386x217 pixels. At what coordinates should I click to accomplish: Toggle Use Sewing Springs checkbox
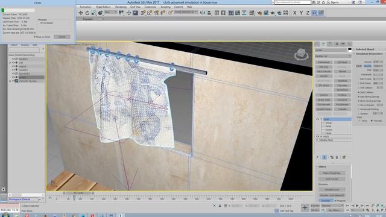[x=358, y=96]
